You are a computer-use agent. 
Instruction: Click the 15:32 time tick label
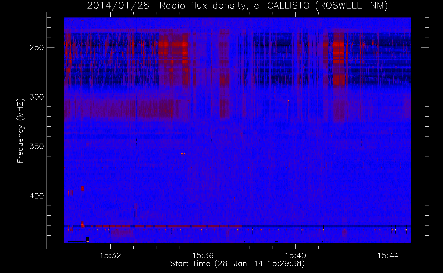pyautogui.click(x=110, y=256)
